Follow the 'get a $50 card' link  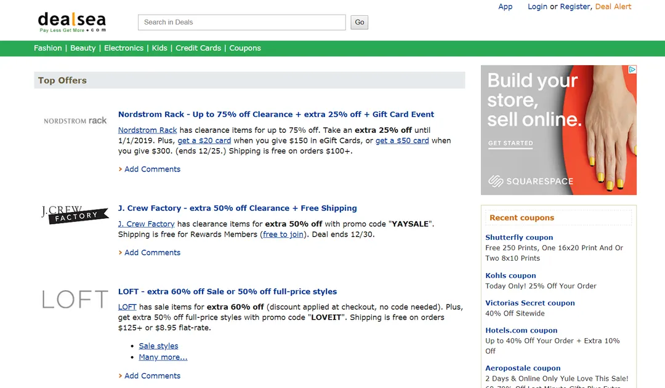coord(402,141)
